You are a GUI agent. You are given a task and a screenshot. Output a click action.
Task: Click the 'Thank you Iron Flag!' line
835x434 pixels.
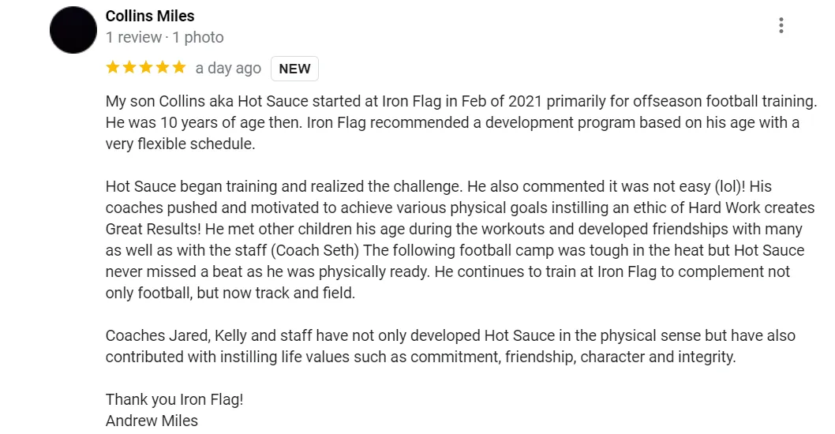[174, 399]
